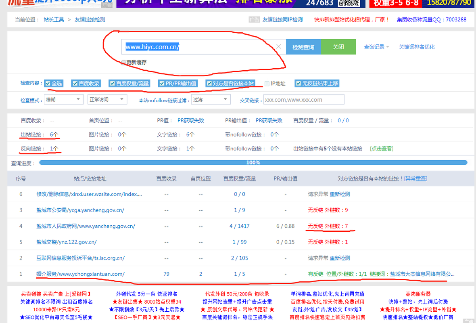The height and width of the screenshot is (323, 476).
Task: Open the 外链代发 5分一条 ad link
Action: (146, 294)
